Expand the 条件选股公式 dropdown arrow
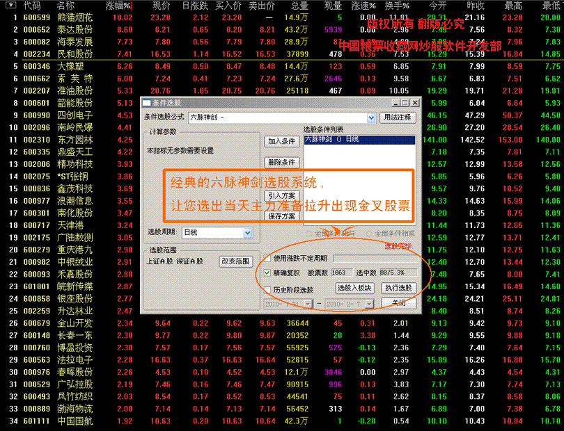 click(x=371, y=117)
